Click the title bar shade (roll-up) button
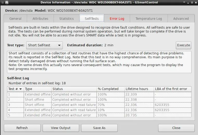 point(184,2)
